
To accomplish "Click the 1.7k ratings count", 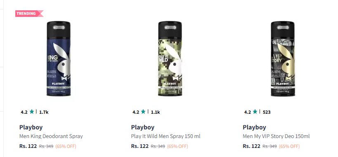I will 44,112.
